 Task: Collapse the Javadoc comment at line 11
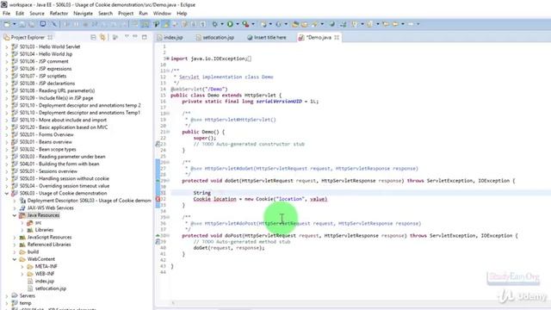click(x=168, y=71)
